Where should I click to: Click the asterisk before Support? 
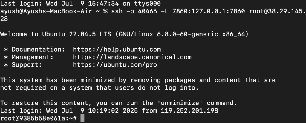point(6,65)
